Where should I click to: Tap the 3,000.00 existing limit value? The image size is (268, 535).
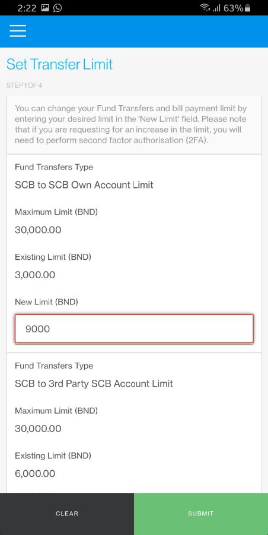[x=35, y=275]
